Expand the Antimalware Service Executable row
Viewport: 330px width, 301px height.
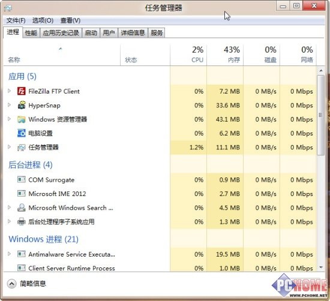pyautogui.click(x=9, y=254)
